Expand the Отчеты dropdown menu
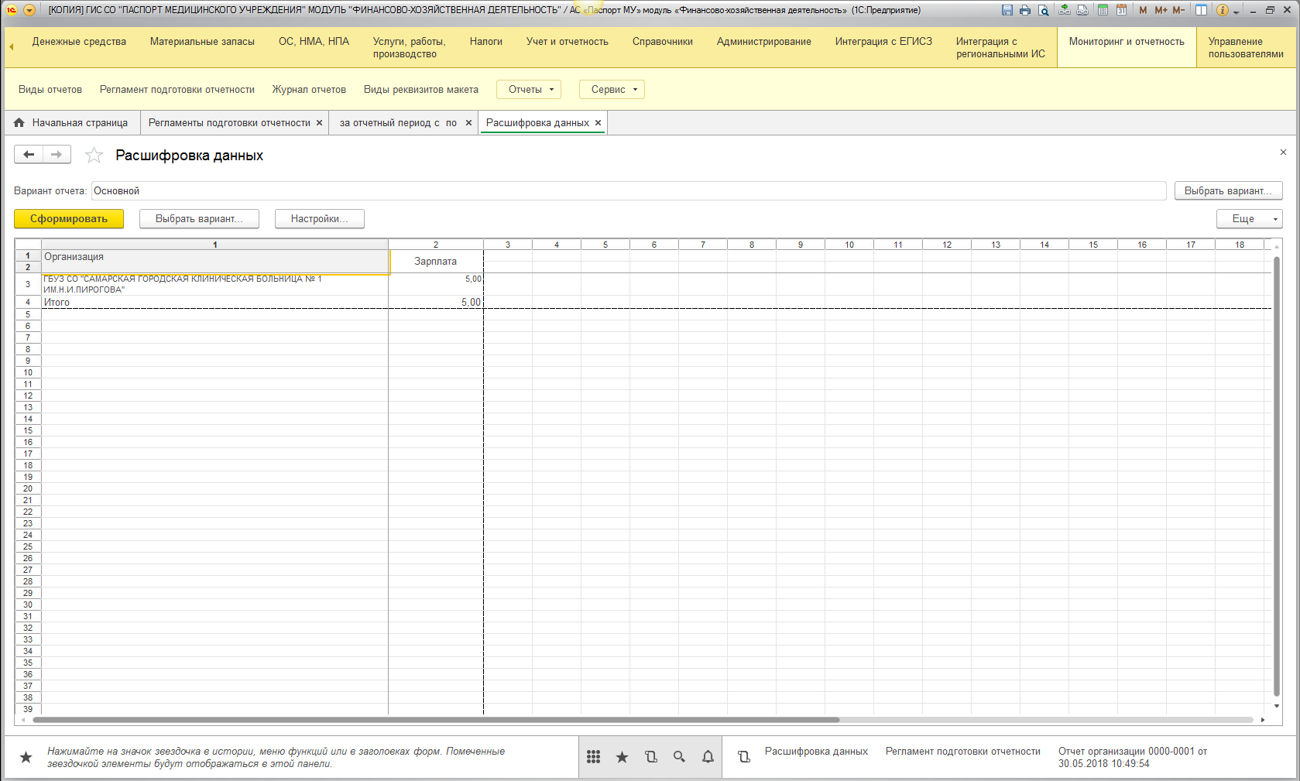The image size is (1300, 781). [528, 90]
